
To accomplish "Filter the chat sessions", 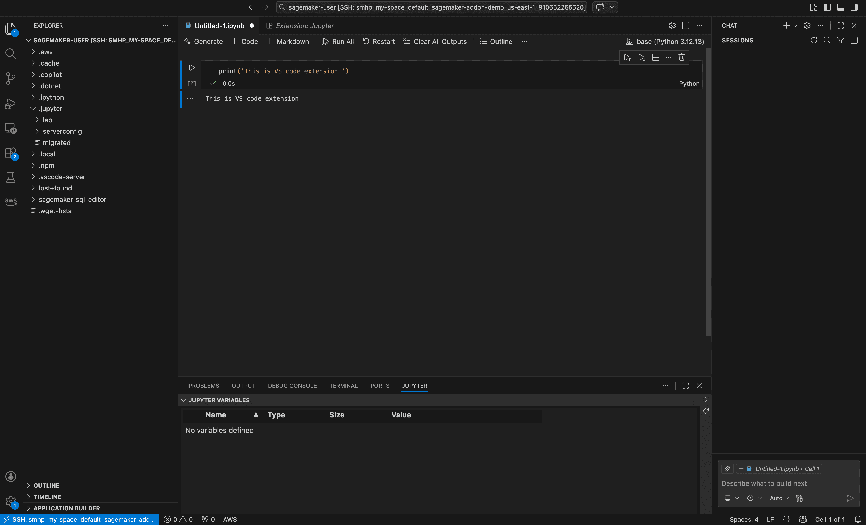I will (x=841, y=41).
